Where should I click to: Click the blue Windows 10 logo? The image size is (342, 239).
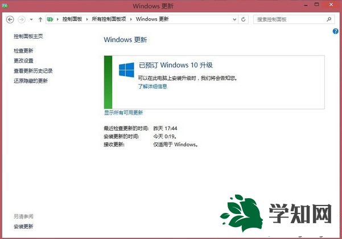pos(126,70)
